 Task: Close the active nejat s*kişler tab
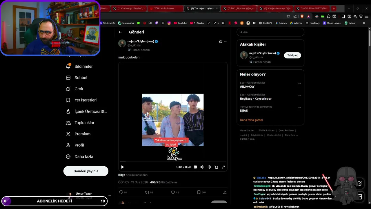(217, 8)
